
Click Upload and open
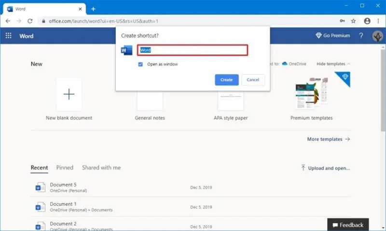click(325, 168)
